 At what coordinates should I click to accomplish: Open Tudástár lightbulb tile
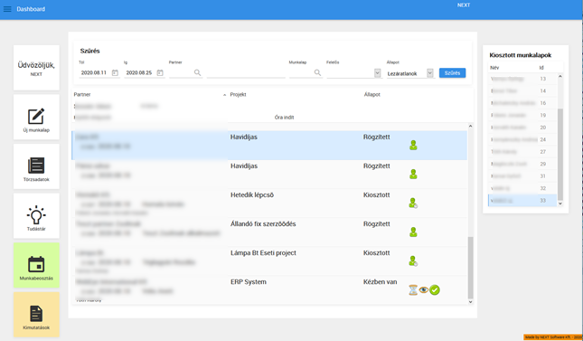click(x=36, y=216)
